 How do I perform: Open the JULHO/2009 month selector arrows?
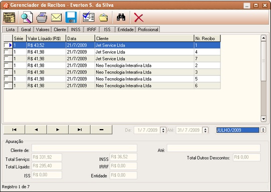tap(263, 130)
